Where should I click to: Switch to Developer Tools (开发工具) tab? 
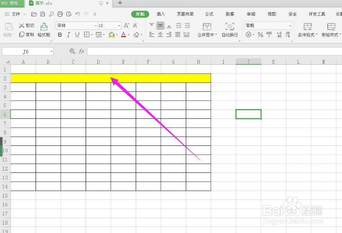click(317, 14)
